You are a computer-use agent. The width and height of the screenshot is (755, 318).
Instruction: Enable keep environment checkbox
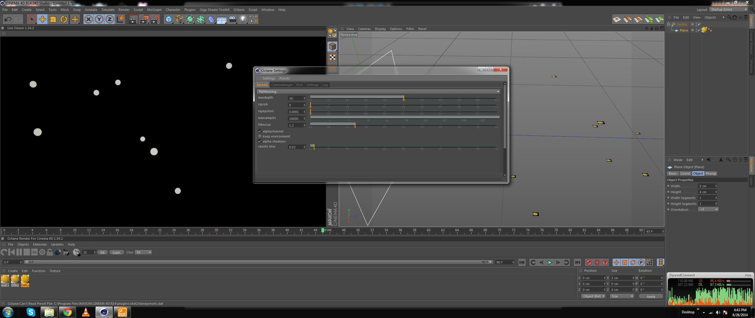(260, 136)
